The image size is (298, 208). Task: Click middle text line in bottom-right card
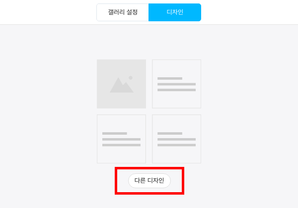(176, 139)
